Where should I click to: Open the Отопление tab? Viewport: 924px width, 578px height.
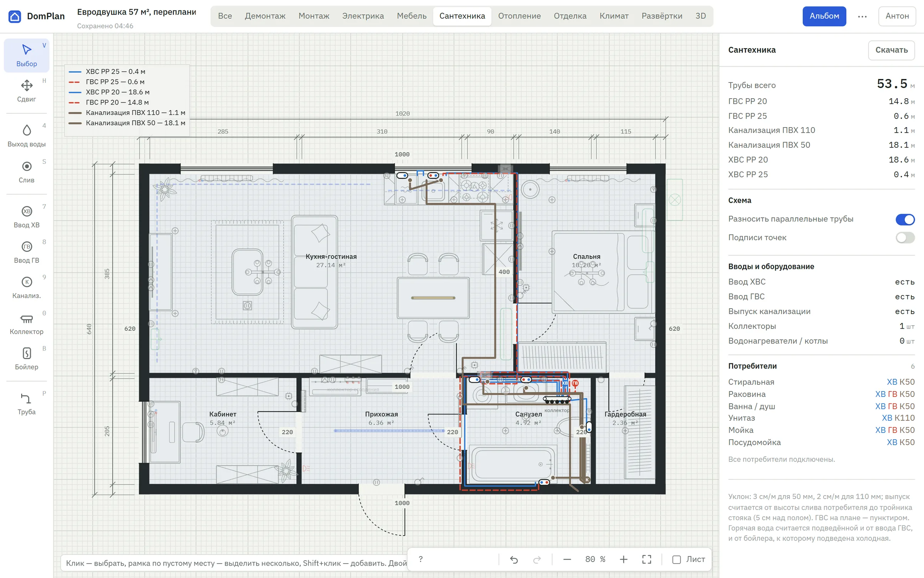pos(519,16)
